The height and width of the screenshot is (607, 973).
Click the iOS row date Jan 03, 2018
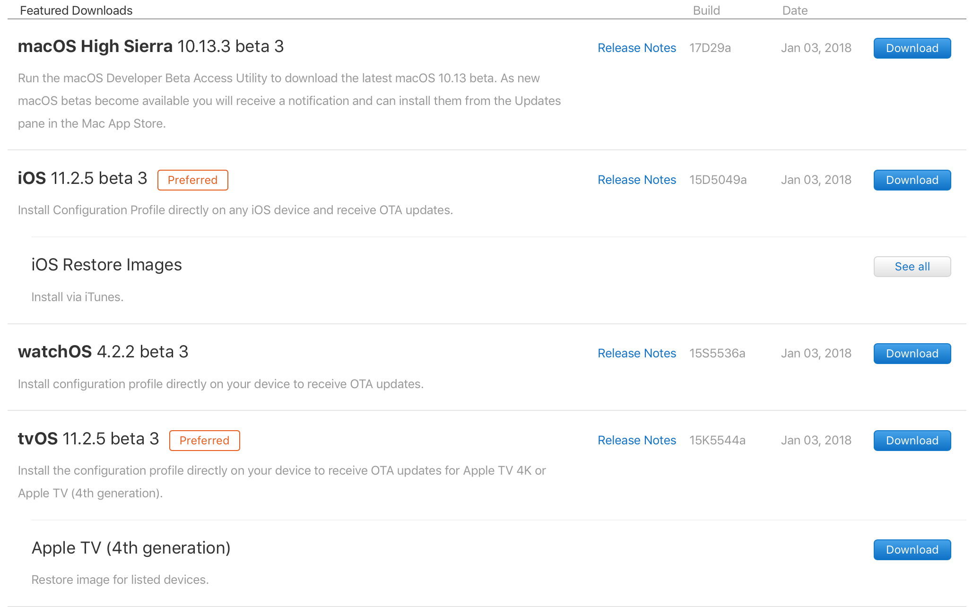[x=816, y=180]
